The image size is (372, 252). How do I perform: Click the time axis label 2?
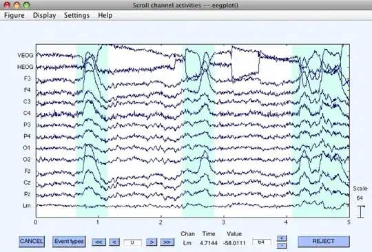[x=161, y=222]
